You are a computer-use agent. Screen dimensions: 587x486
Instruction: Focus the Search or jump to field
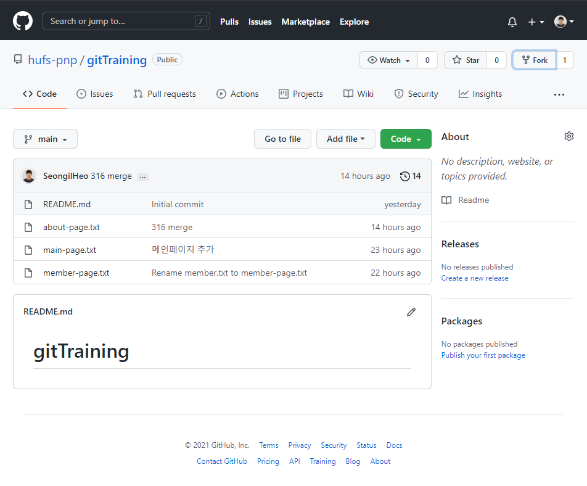[126, 22]
